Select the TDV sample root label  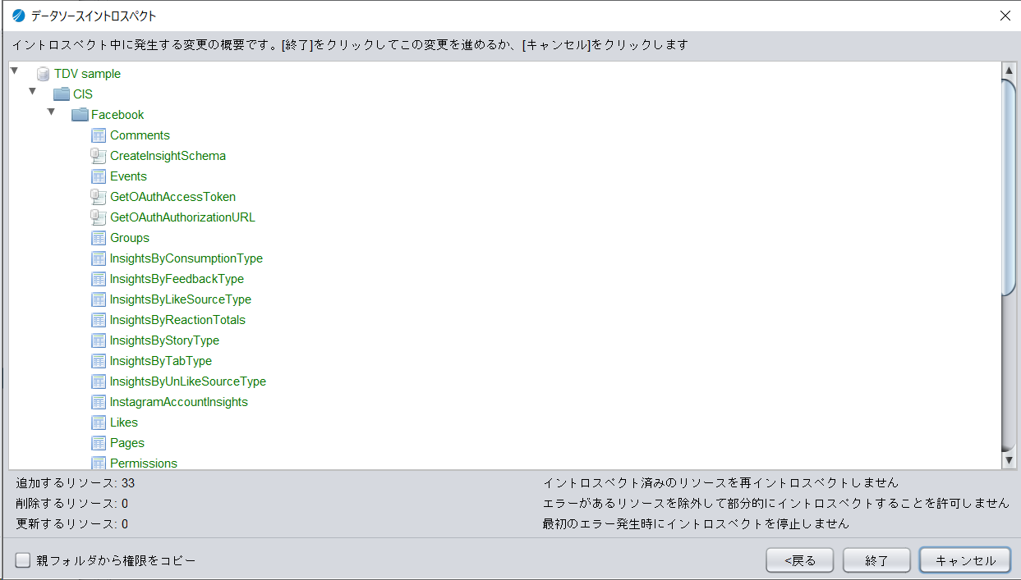[x=87, y=74]
